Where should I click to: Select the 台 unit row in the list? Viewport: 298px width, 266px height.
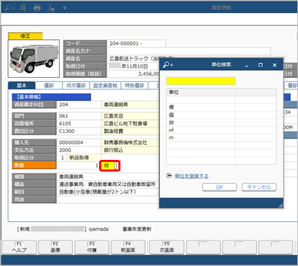(221, 123)
